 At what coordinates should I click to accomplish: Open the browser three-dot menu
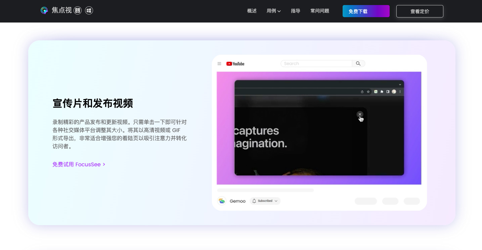pos(400,92)
